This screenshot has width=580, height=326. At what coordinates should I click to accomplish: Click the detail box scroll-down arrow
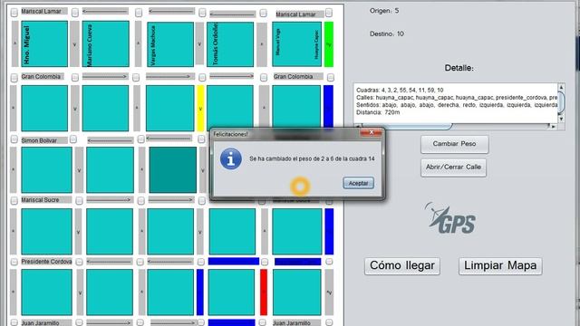tap(561, 119)
